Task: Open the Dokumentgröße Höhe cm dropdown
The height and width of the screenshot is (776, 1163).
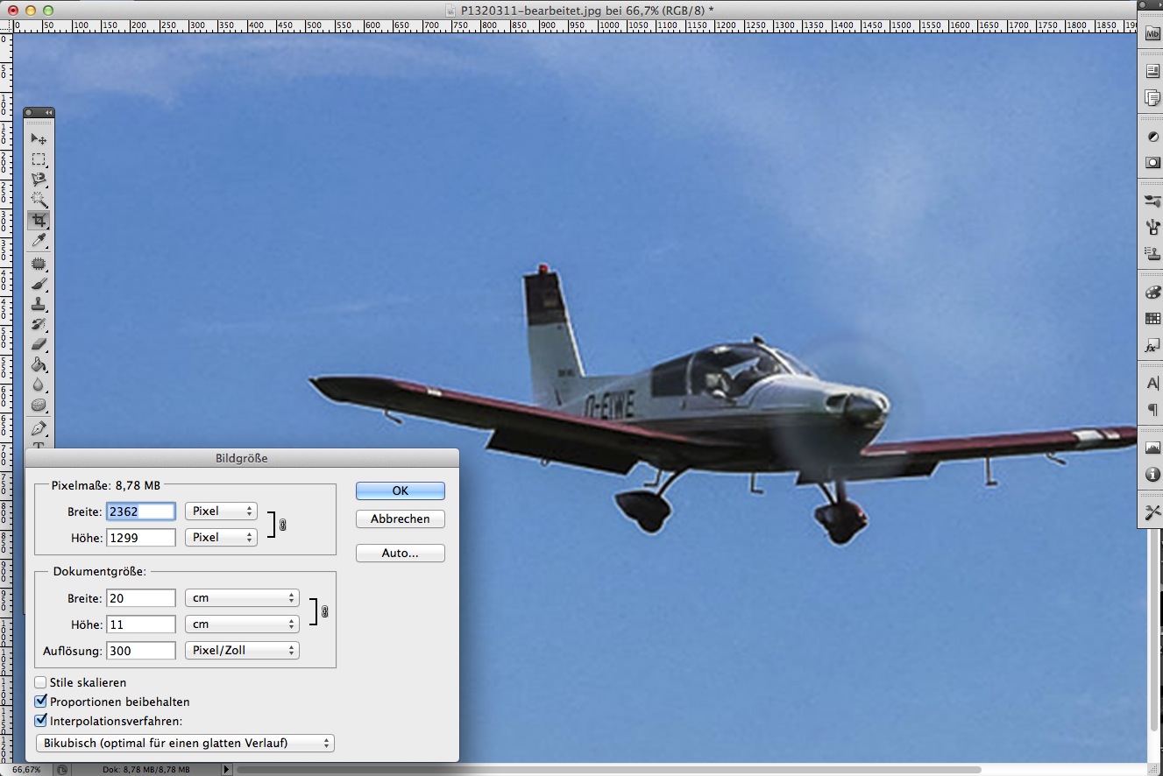Action: coord(242,624)
